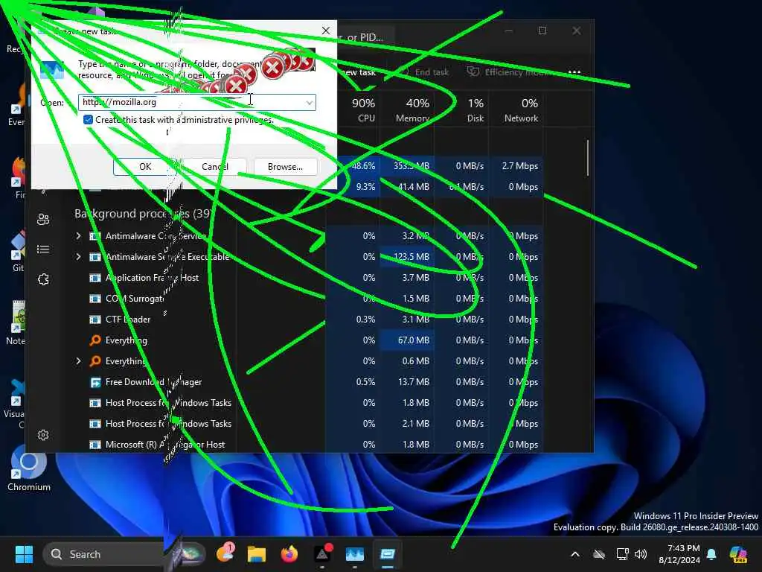The image size is (762, 572).
Task: Click the Efficiency mode leaf icon
Action: click(473, 72)
